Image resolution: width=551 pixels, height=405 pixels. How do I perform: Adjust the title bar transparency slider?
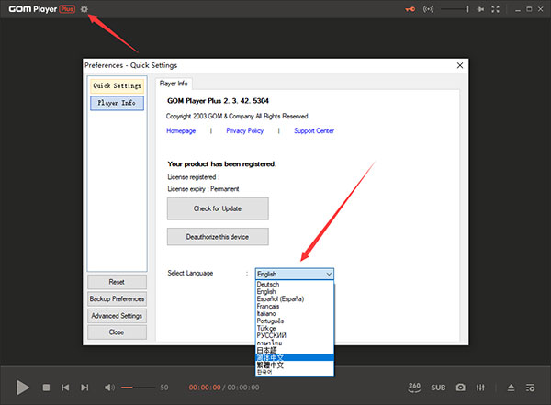pyautogui.click(x=455, y=9)
